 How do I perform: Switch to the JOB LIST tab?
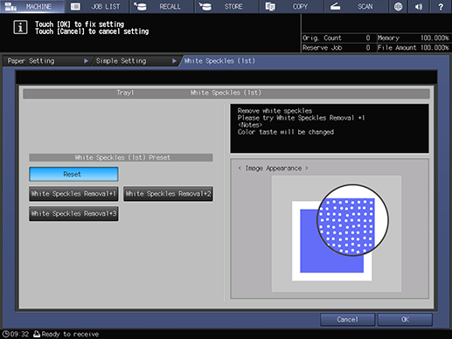(x=97, y=6)
